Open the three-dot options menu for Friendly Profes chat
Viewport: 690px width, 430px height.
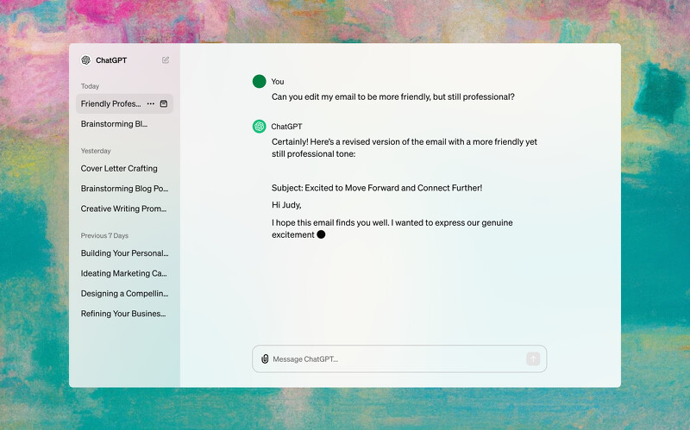point(151,104)
